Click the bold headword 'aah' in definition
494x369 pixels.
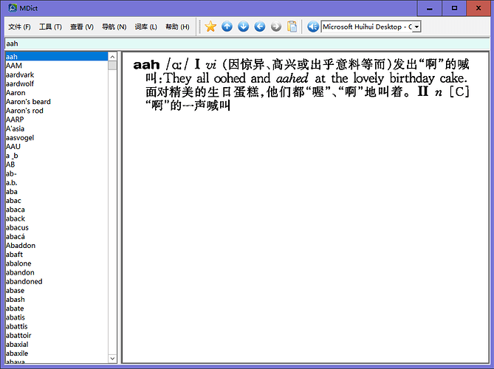pyautogui.click(x=146, y=65)
